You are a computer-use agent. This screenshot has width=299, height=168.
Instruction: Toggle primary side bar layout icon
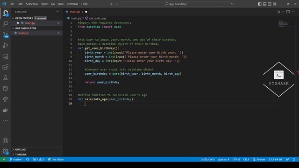tap(260, 4)
